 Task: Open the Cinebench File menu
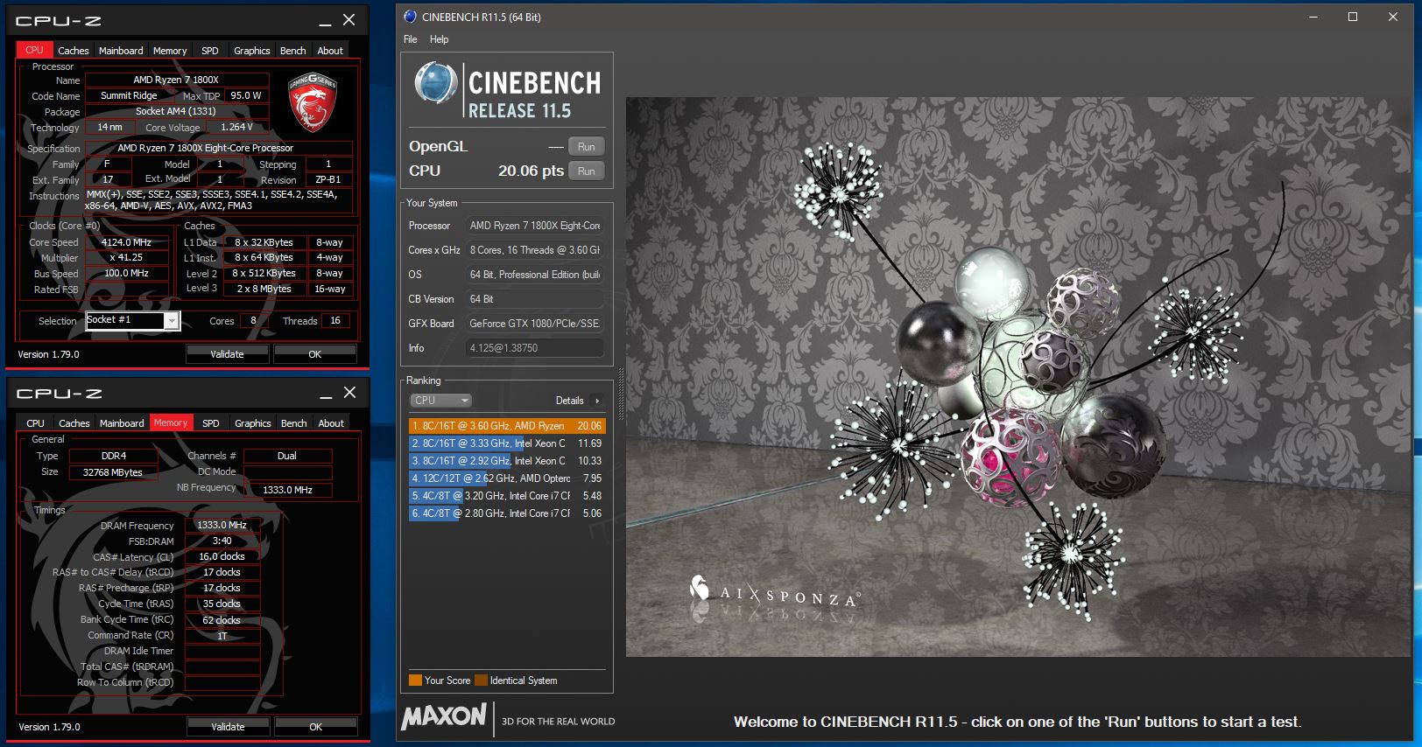[x=411, y=39]
